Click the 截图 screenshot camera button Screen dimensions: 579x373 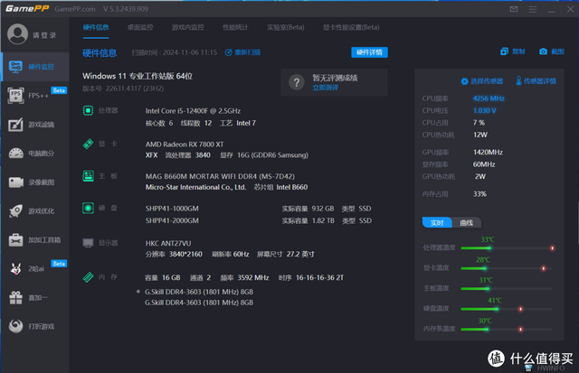[552, 51]
